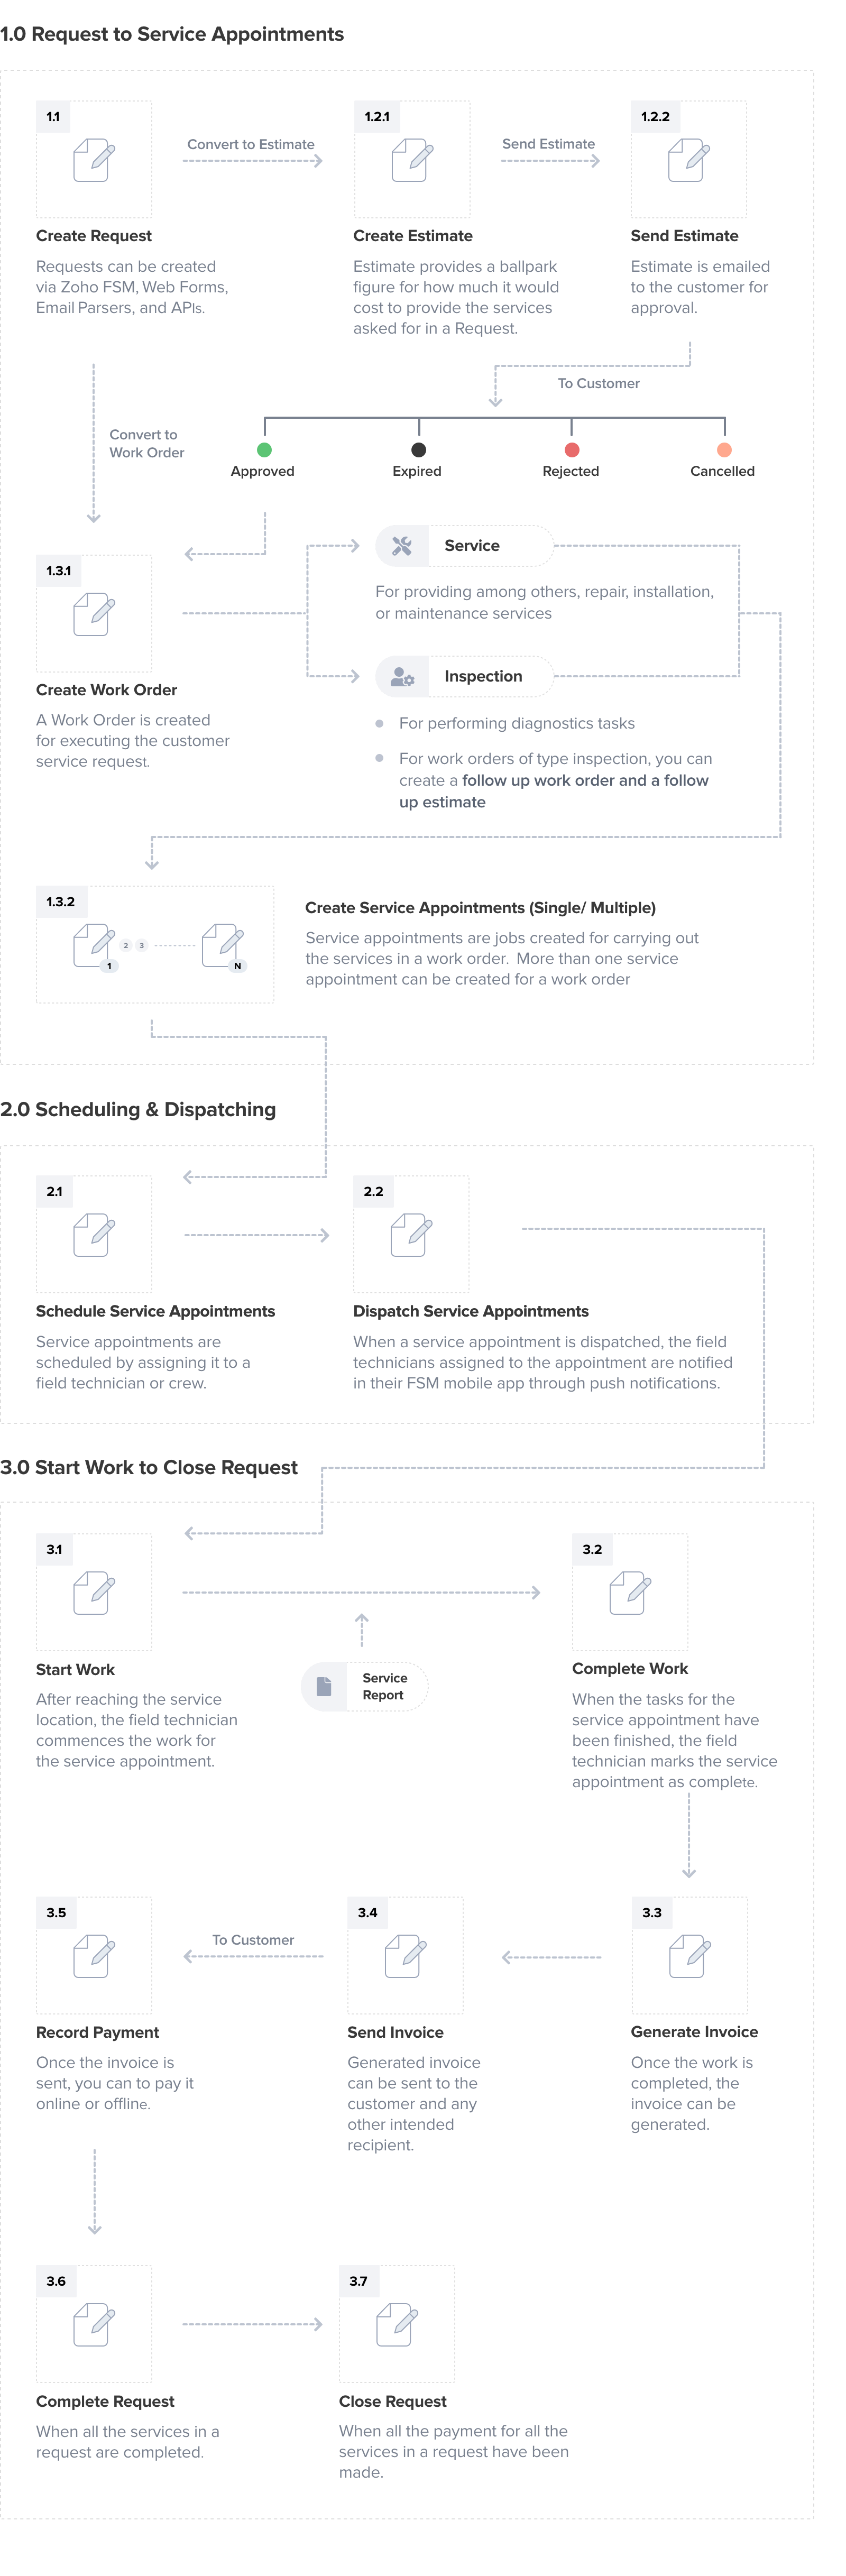The height and width of the screenshot is (2576, 846).
Task: Click the red Rejected status dot
Action: click(x=571, y=450)
